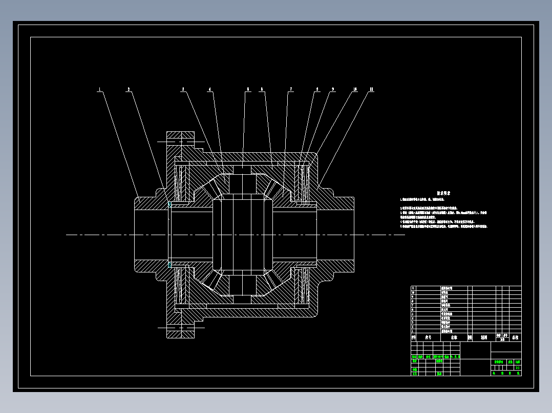Click the 代号 column header in parts list
The width and height of the screenshot is (552, 413).
[428, 337]
